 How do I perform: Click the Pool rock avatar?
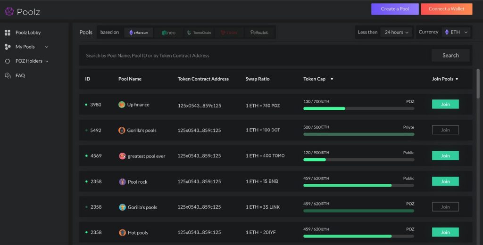coord(122,181)
